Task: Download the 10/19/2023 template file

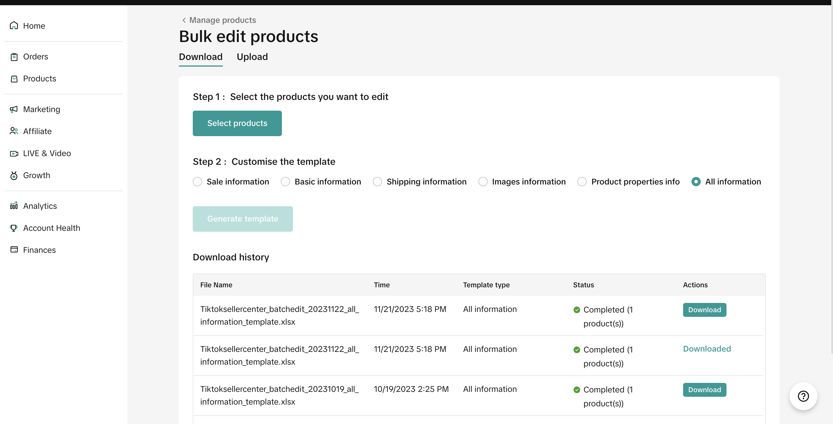Action: click(704, 390)
